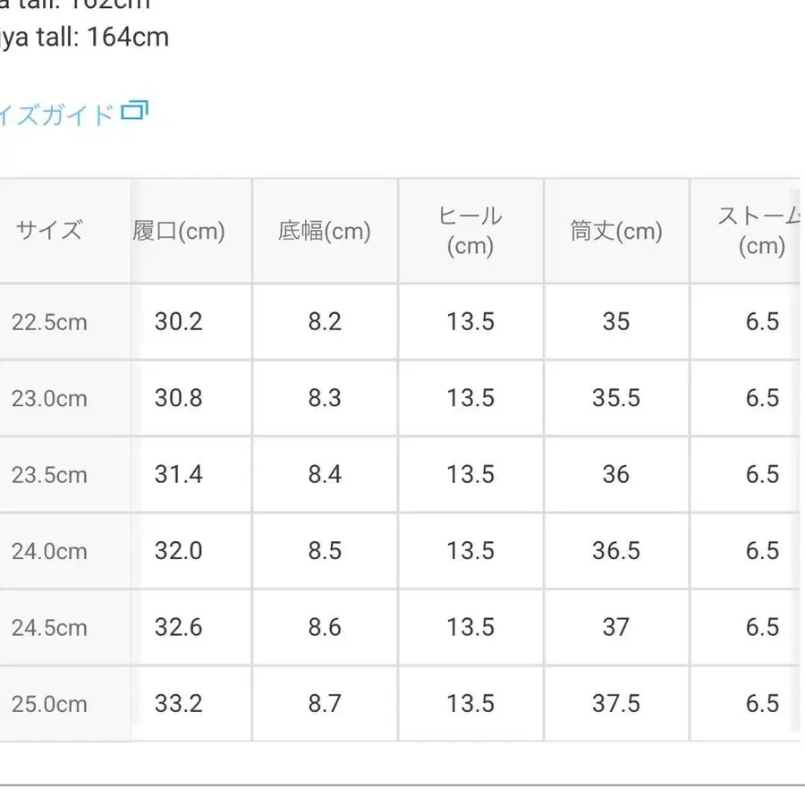Select the 33.2 履口 value cell
Screen dimensions: 805x805
tap(179, 704)
